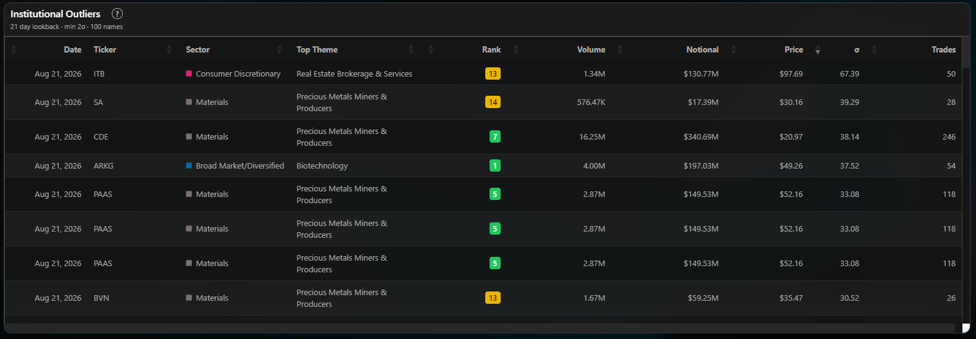The image size is (976, 339).
Task: Sort by the Volume column arrows
Action: point(620,49)
